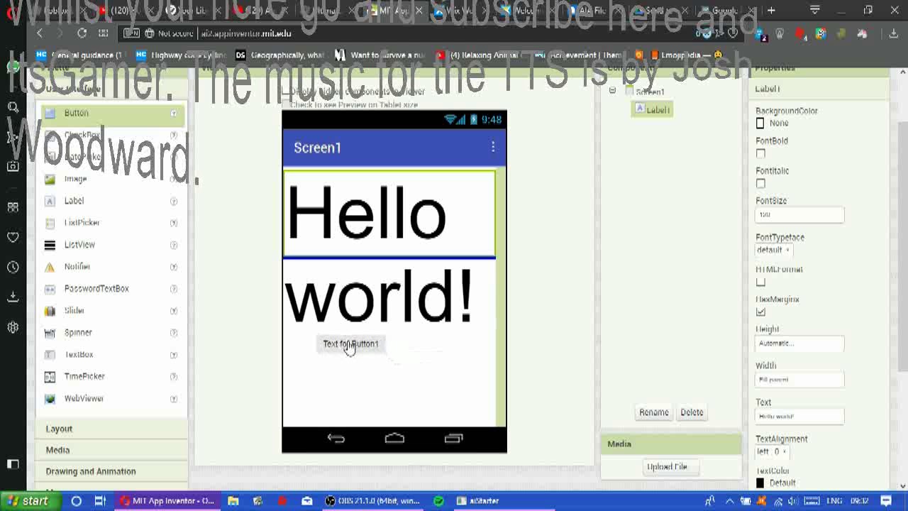Select Screen1 in the Components tree
908x511 pixels.
click(x=645, y=92)
